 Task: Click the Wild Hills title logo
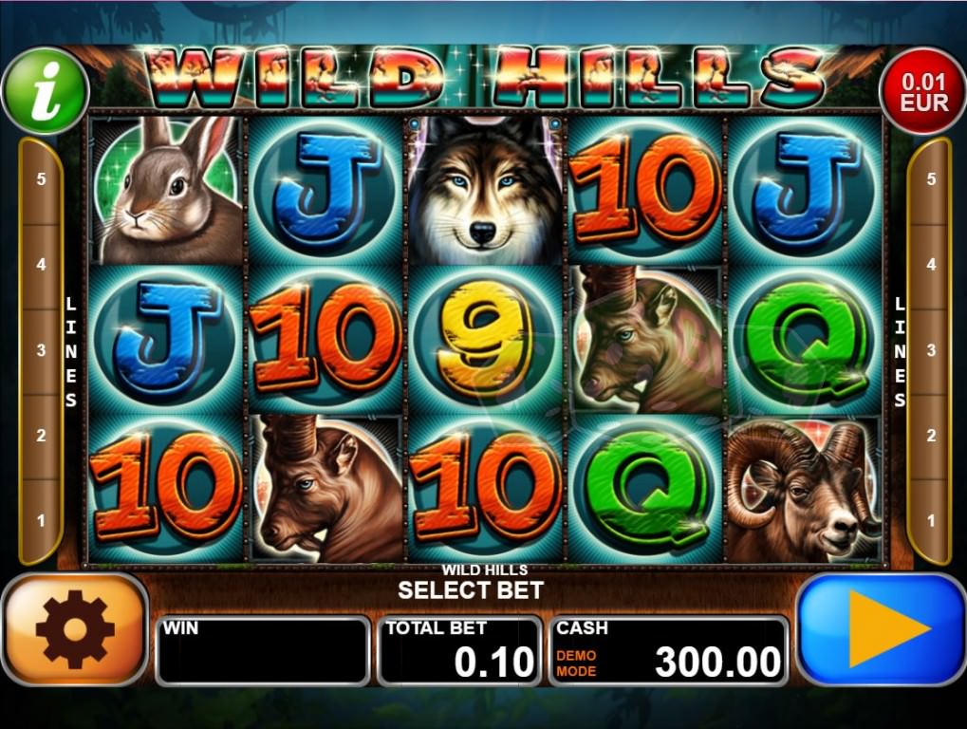[485, 77]
